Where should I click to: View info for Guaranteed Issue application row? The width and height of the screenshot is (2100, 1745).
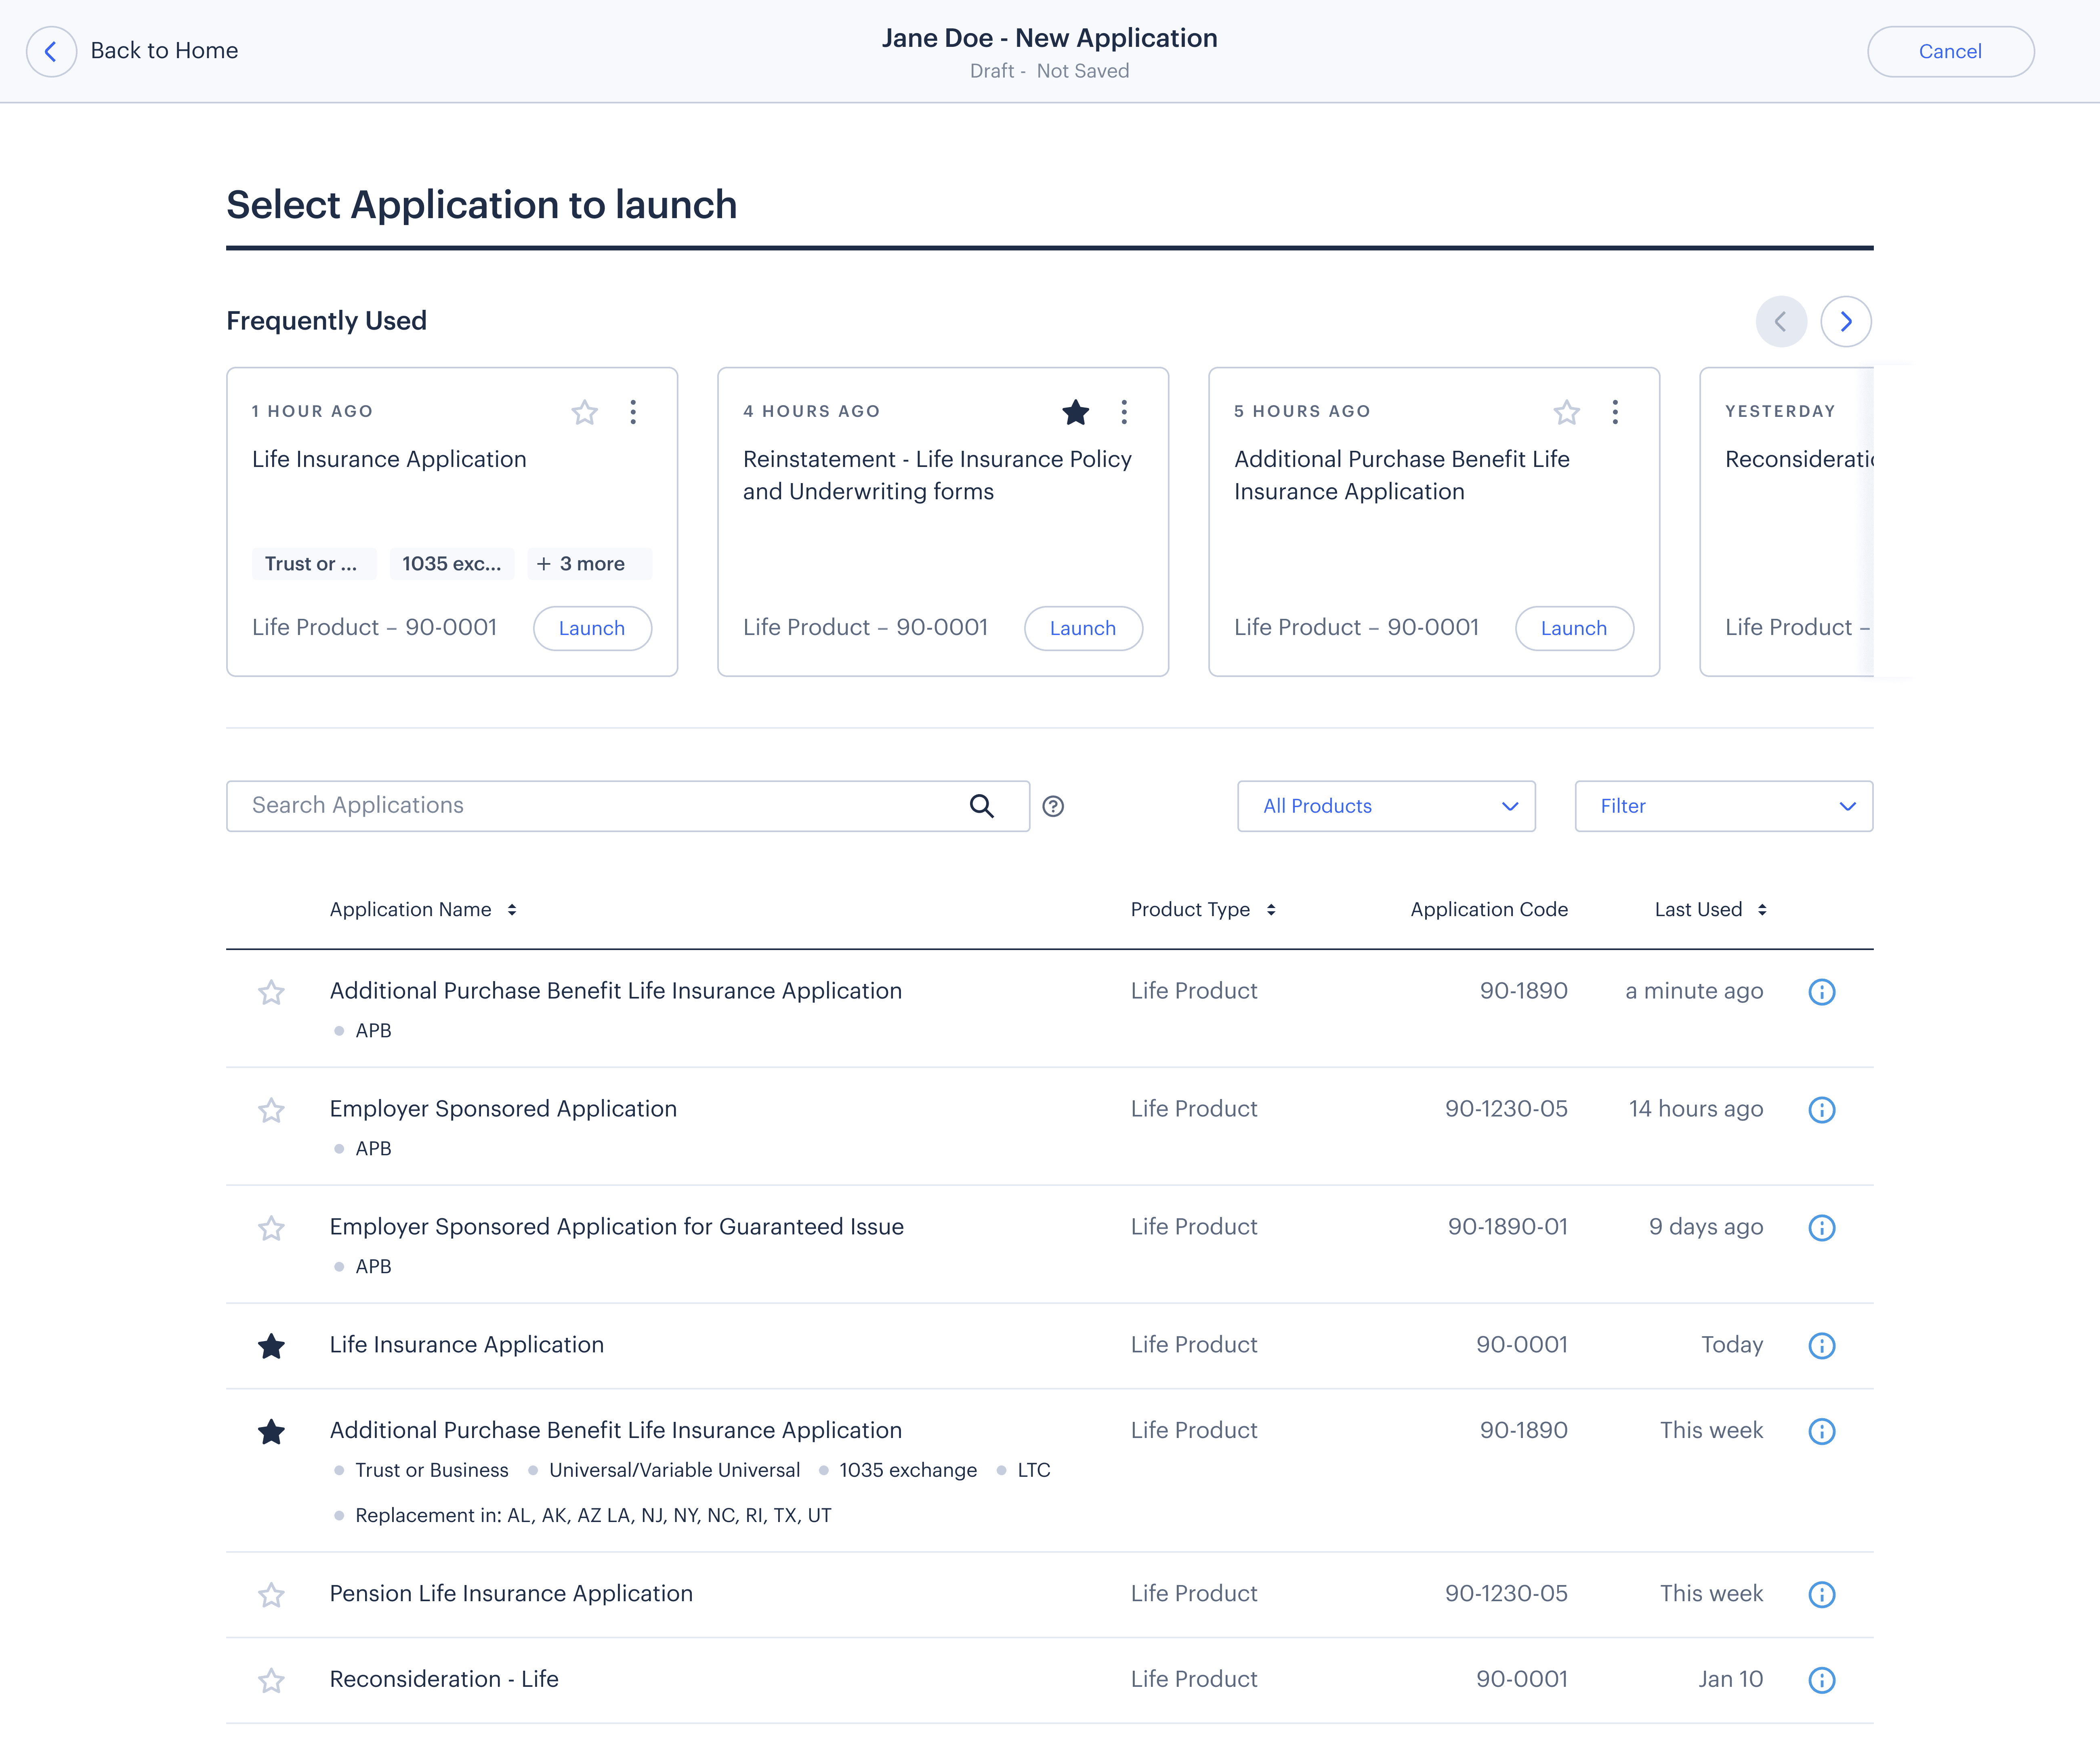point(1822,1227)
